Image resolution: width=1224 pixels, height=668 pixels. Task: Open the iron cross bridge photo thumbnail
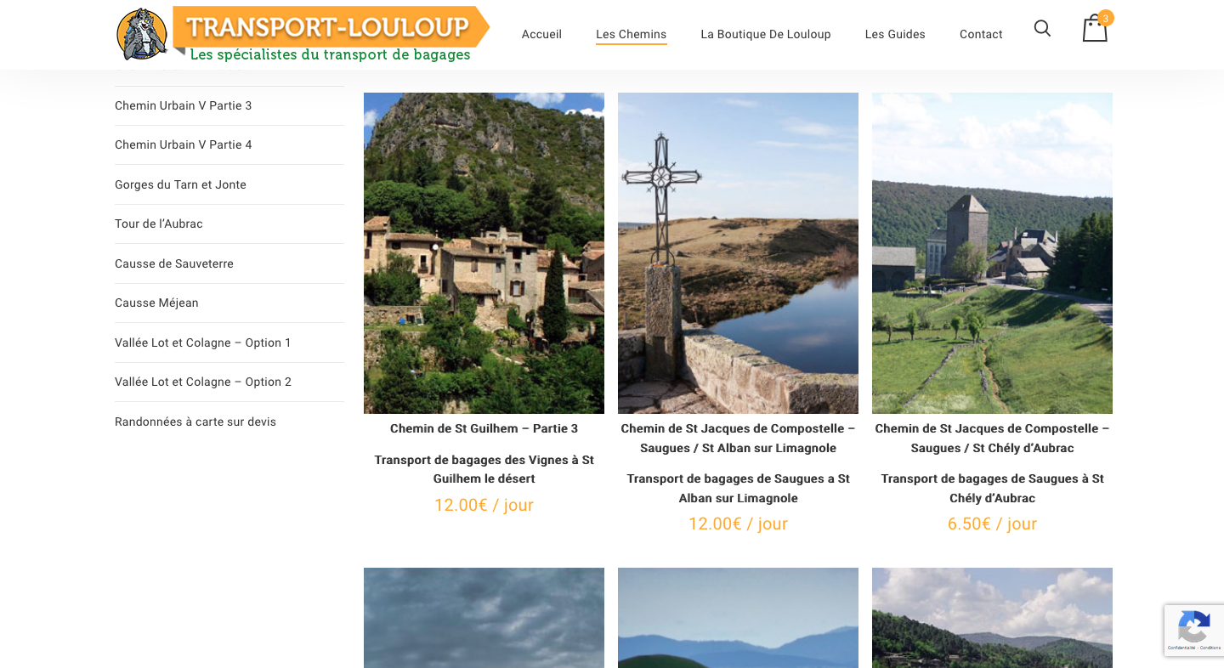point(738,253)
